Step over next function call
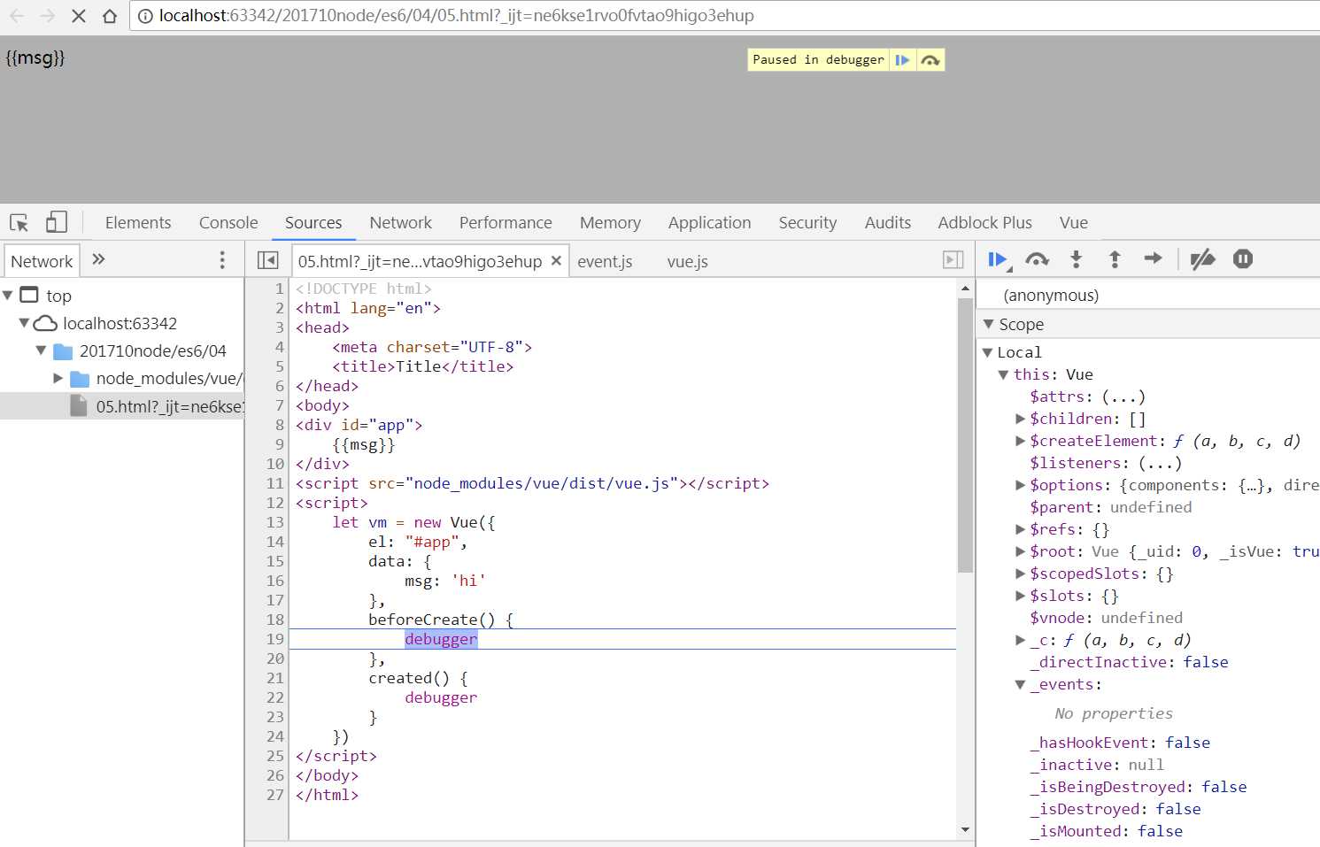The width and height of the screenshot is (1320, 847). point(1037,259)
